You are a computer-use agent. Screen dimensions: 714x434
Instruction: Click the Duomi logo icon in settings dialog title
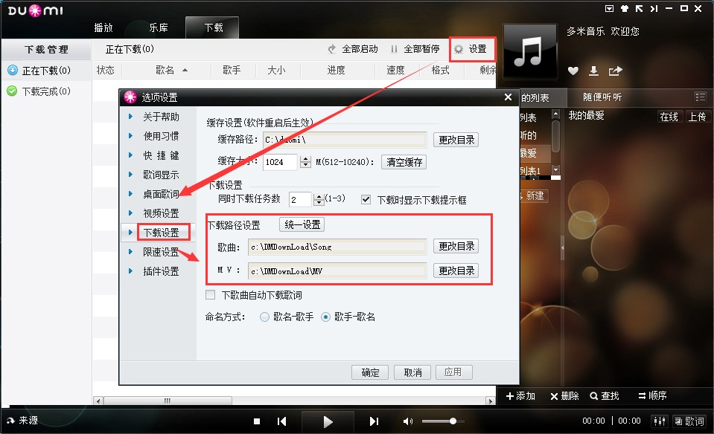(130, 97)
